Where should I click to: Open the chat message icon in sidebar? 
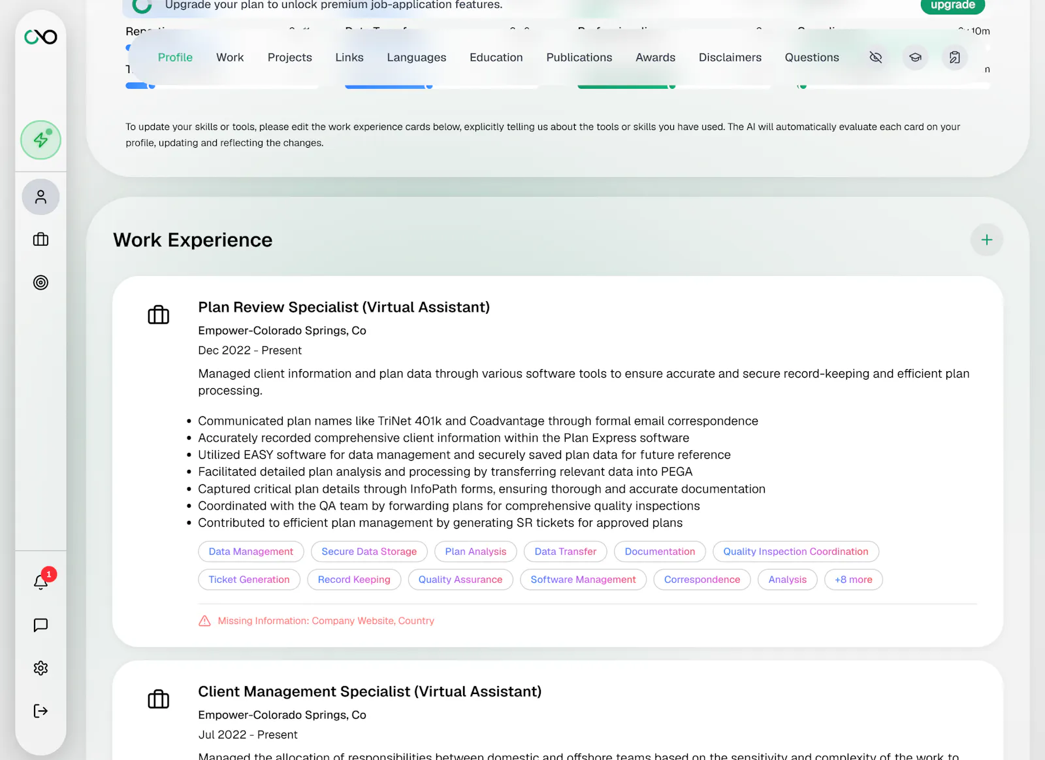point(40,625)
